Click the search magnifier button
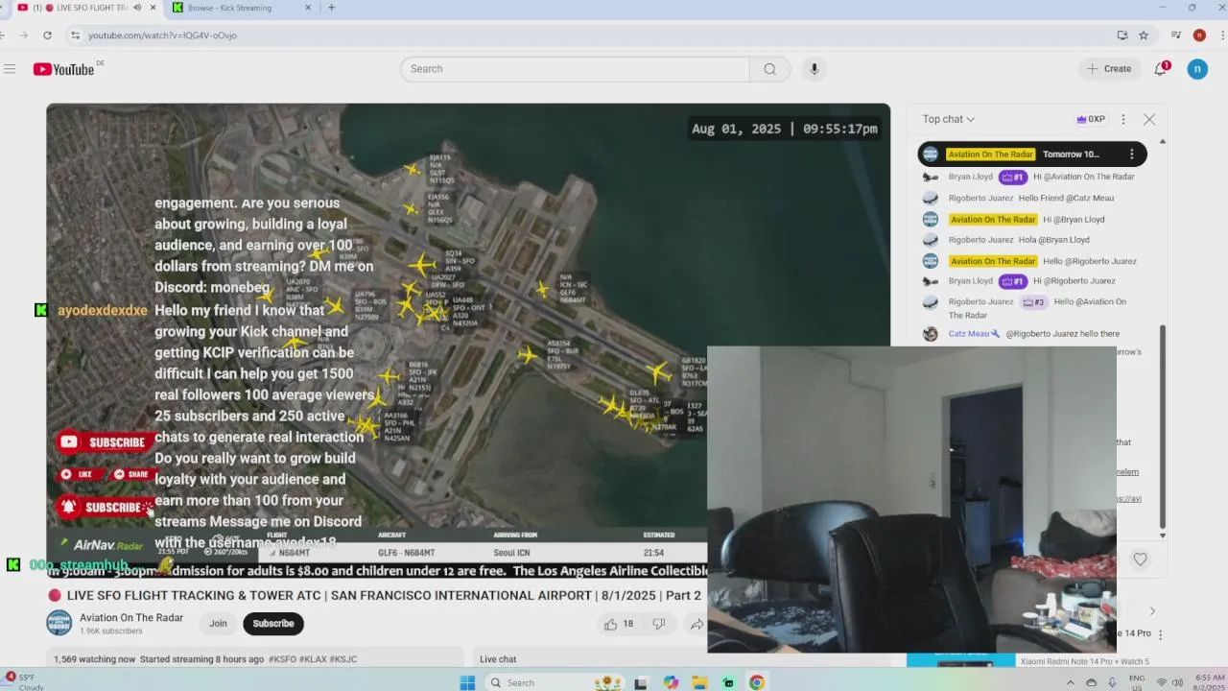 tap(769, 69)
